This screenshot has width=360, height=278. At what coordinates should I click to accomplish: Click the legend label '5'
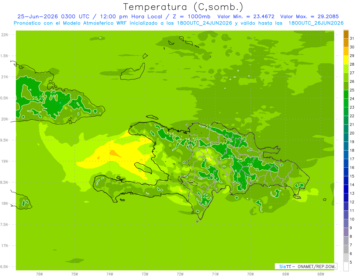[x=351, y=262]
